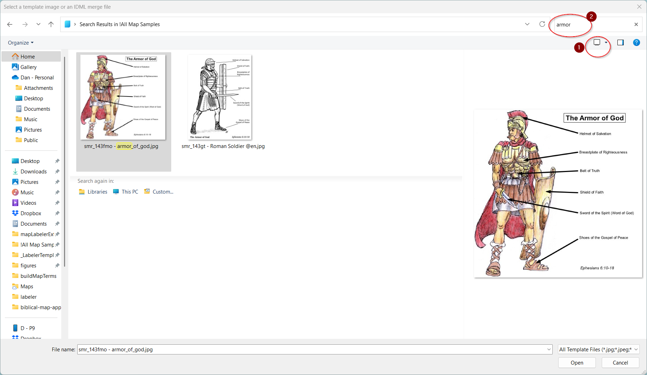This screenshot has width=647, height=375.
Task: Click the Open button
Action: [x=577, y=362]
